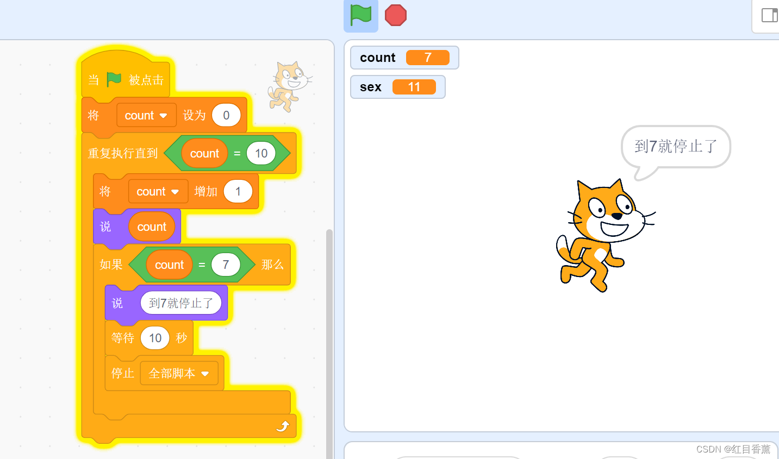
Task: Select the 如果 block label
Action: (x=111, y=265)
